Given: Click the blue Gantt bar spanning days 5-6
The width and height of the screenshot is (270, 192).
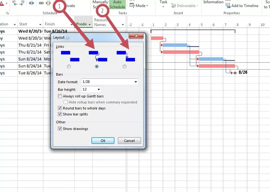Looking at the screenshot, I should click(211, 59).
